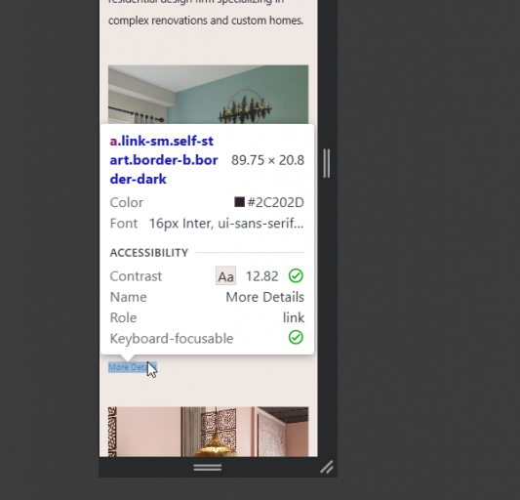Click the 12.82 contrast ratio value
This screenshot has width=520, height=500.
262,276
